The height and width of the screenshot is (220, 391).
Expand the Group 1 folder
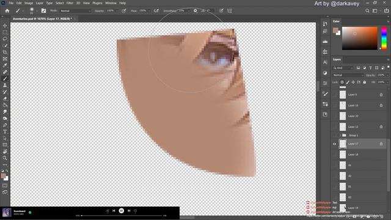340,135
